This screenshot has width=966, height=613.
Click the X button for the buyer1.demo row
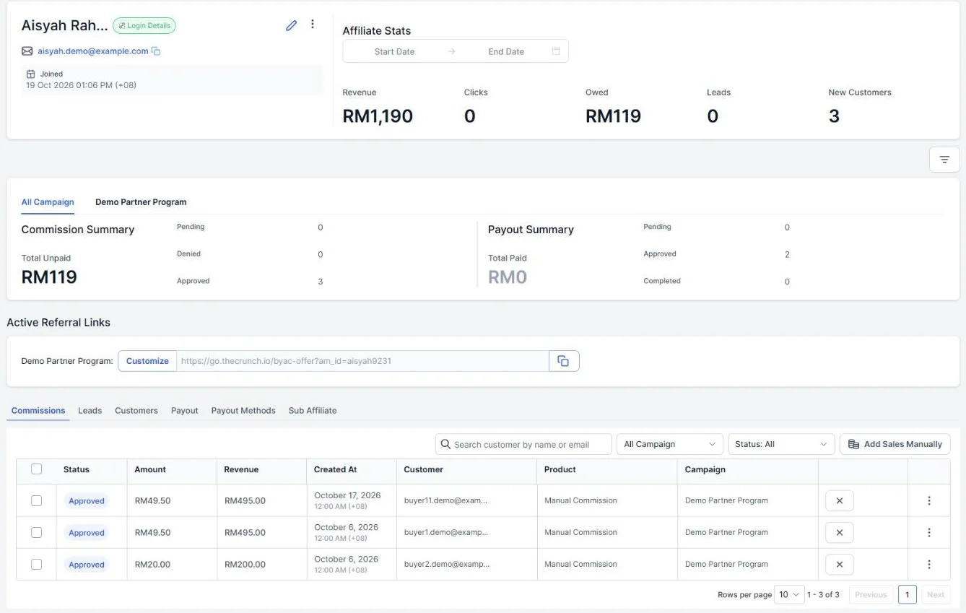point(839,532)
